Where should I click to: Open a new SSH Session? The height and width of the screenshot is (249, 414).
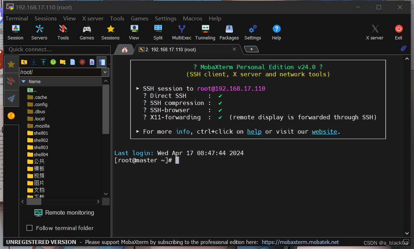coord(15,32)
